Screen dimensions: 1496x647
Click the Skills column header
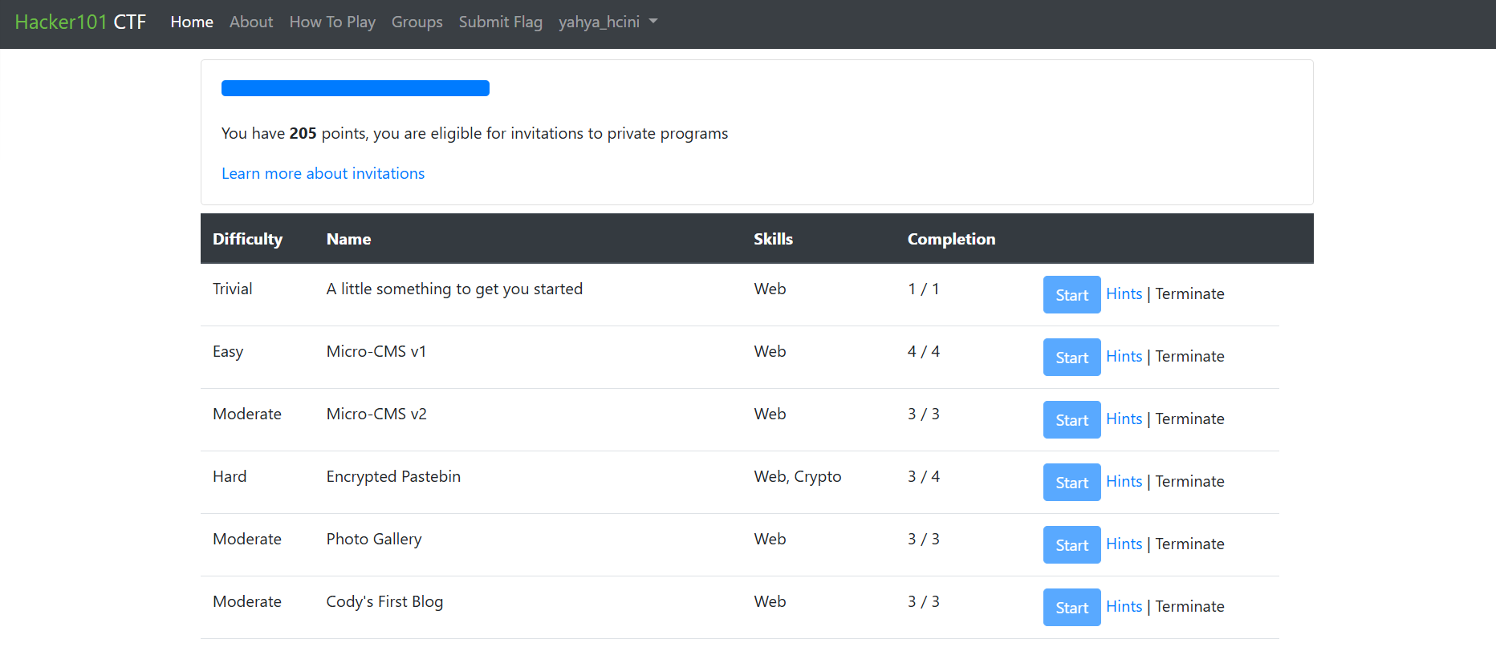coord(773,239)
